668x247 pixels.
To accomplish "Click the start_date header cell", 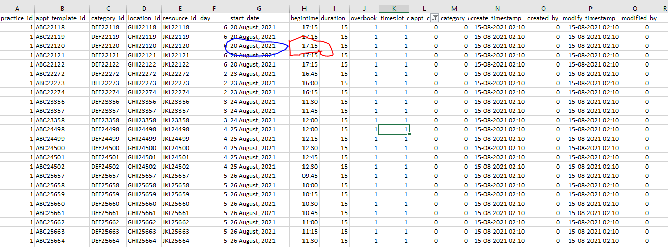I will pyautogui.click(x=259, y=18).
